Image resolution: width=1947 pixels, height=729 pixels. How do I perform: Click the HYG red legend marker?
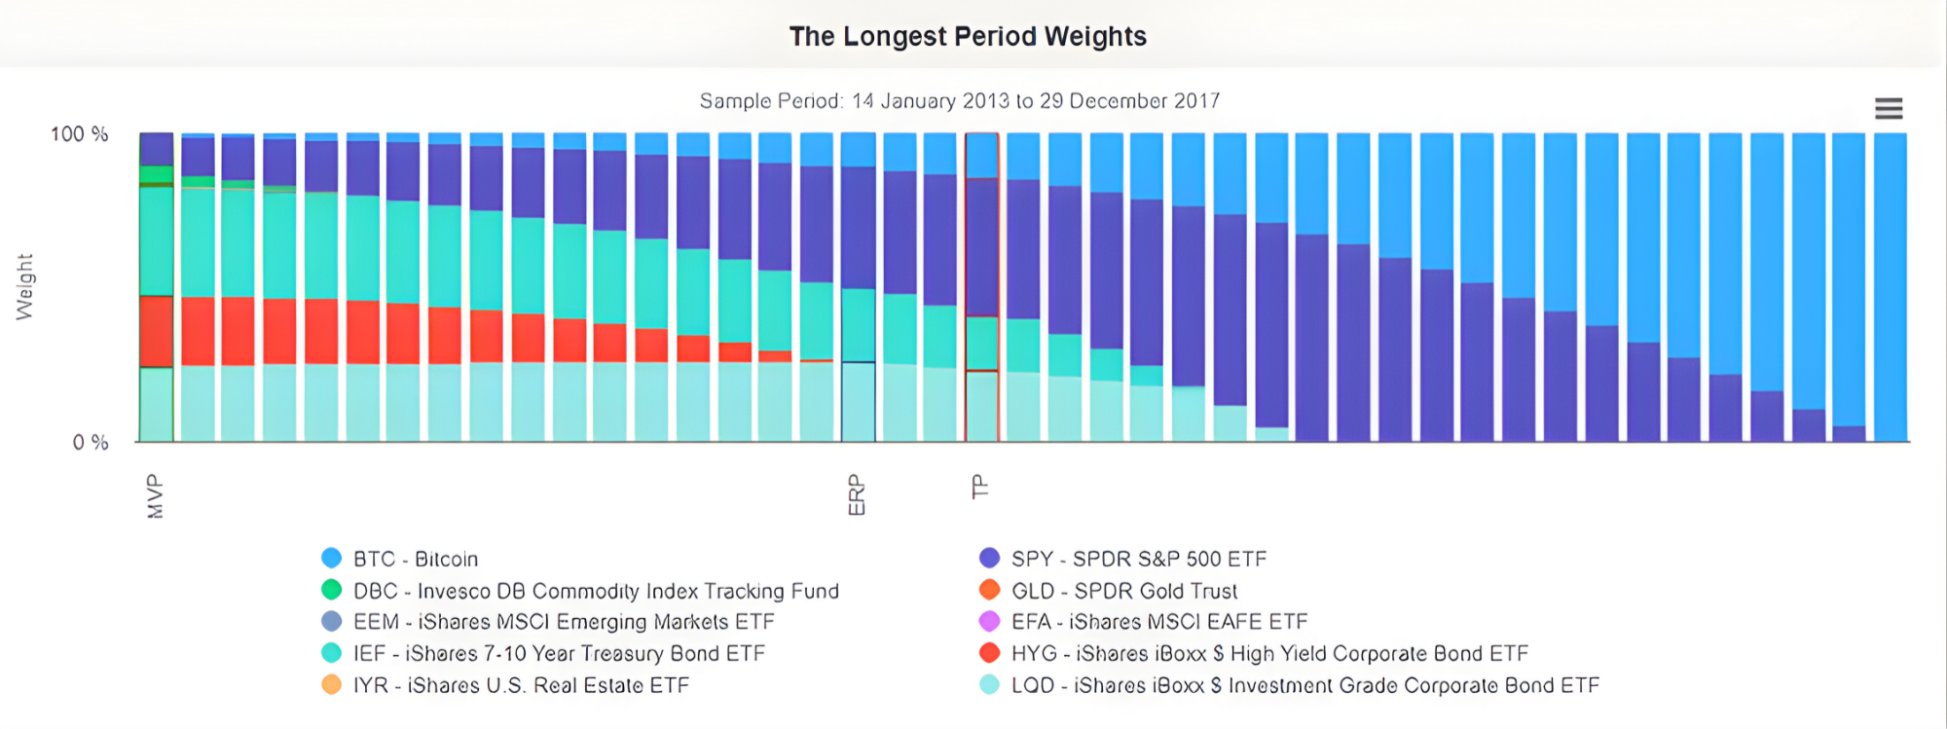click(x=989, y=653)
